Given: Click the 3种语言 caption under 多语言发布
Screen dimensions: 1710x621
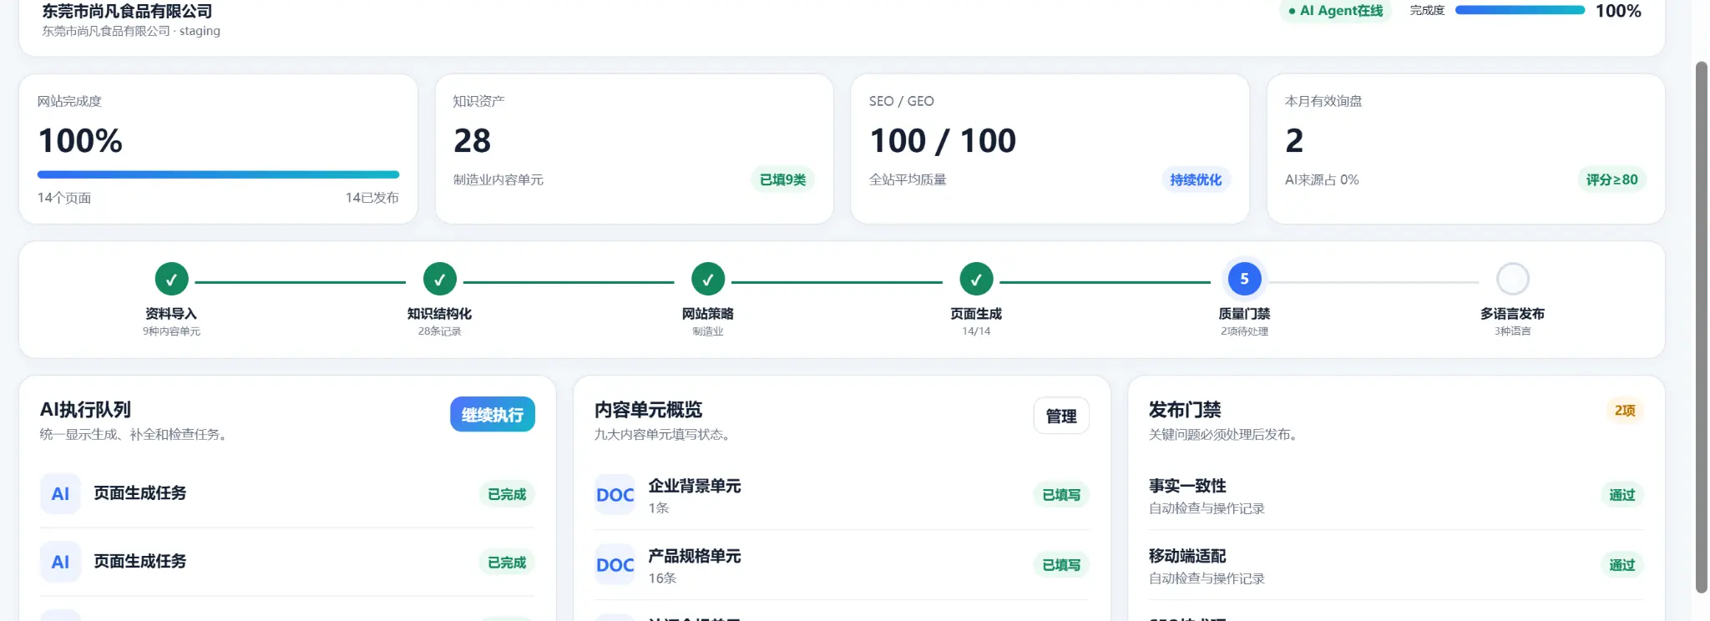Looking at the screenshot, I should (x=1512, y=331).
